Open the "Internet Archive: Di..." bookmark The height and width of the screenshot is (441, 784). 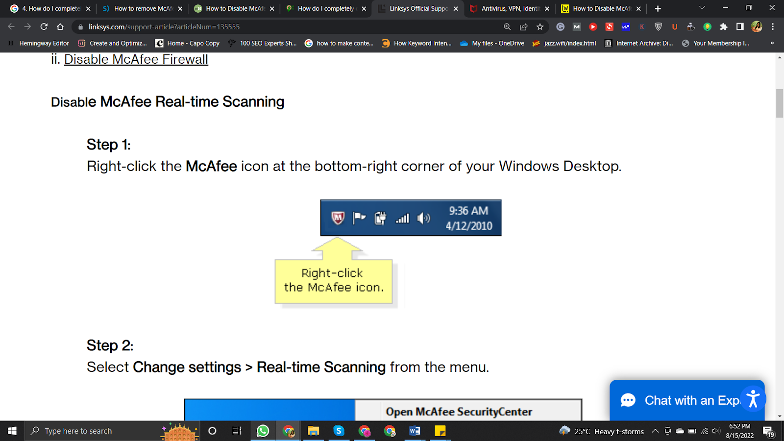[x=638, y=43]
